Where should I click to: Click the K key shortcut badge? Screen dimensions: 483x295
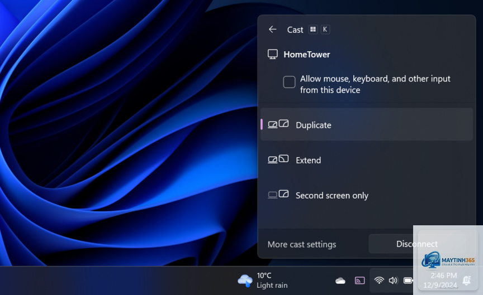click(325, 30)
